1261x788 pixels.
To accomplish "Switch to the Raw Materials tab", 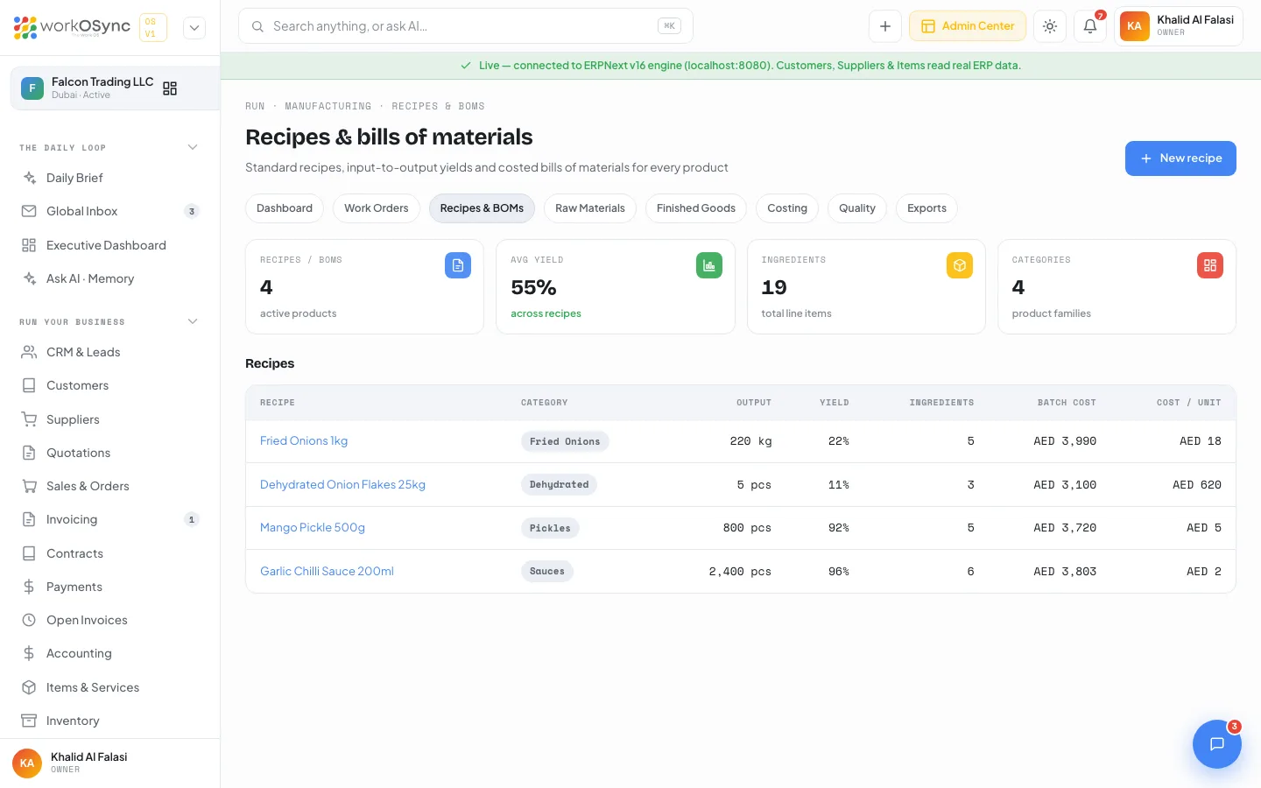I will (590, 208).
